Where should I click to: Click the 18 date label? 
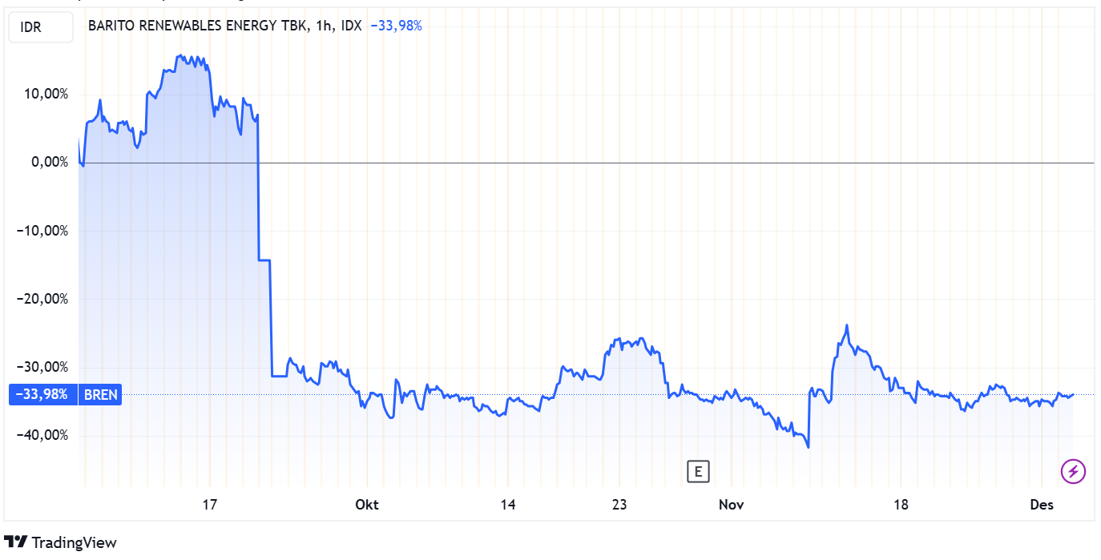coord(901,505)
